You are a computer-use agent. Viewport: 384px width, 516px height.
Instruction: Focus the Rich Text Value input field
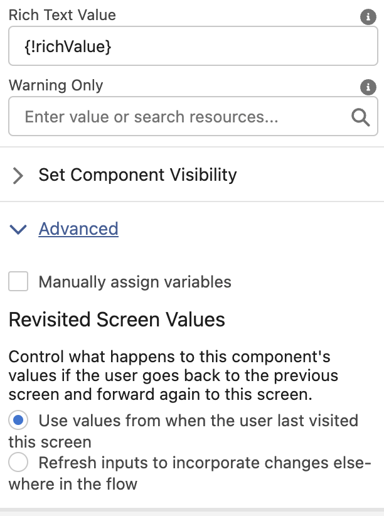pos(188,45)
